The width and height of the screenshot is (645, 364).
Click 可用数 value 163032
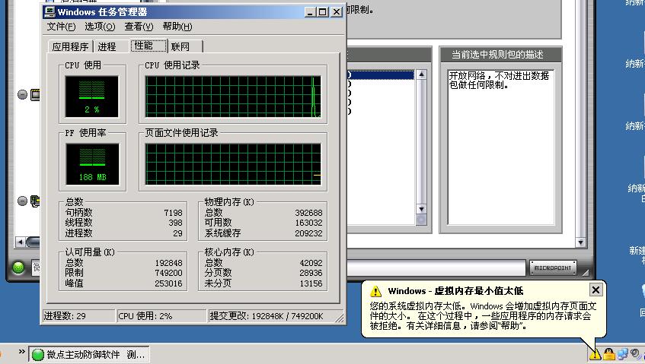308,223
